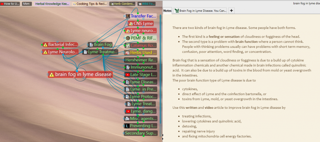Switch to the Notes tab
320x142 pixels.
[167, 11]
